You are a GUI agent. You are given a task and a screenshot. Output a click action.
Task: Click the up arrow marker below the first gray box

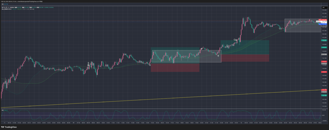(x=150, y=65)
